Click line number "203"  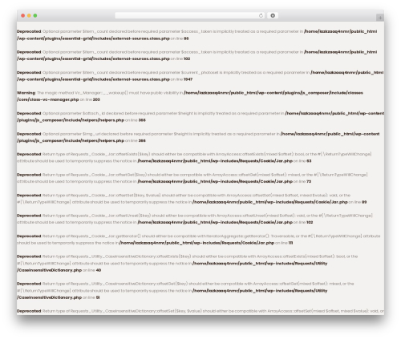[x=96, y=99]
